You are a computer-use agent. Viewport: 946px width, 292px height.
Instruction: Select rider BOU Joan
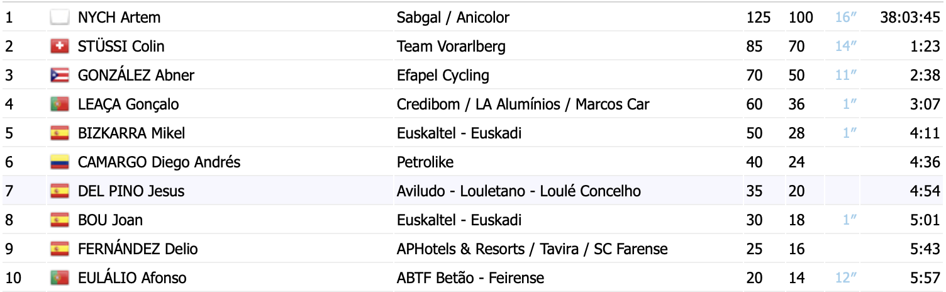110,220
